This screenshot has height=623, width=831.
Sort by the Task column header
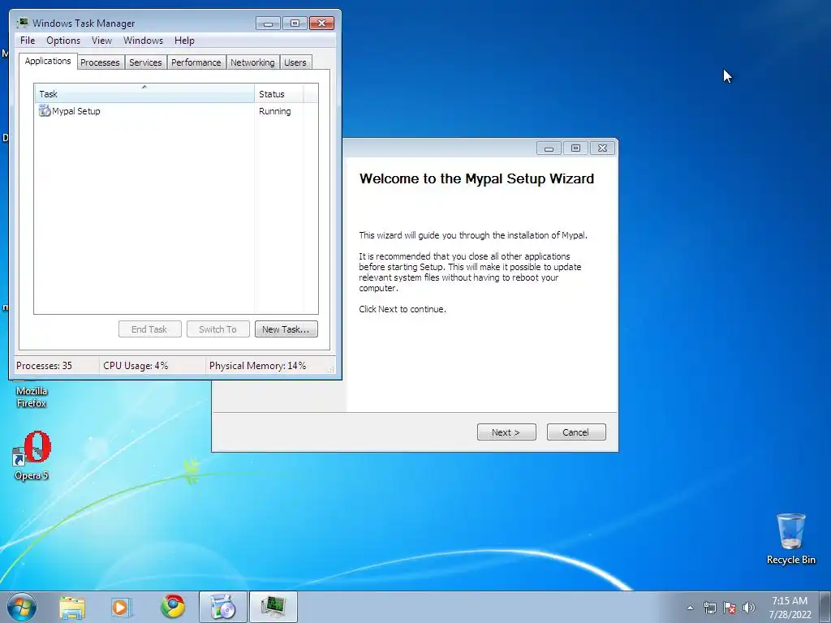tap(144, 94)
